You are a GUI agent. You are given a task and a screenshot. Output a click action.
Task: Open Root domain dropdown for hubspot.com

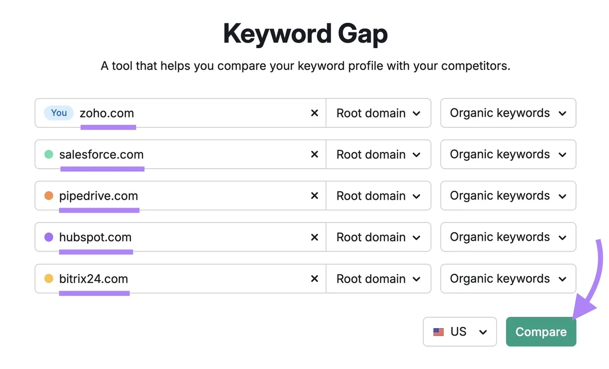[x=379, y=237]
